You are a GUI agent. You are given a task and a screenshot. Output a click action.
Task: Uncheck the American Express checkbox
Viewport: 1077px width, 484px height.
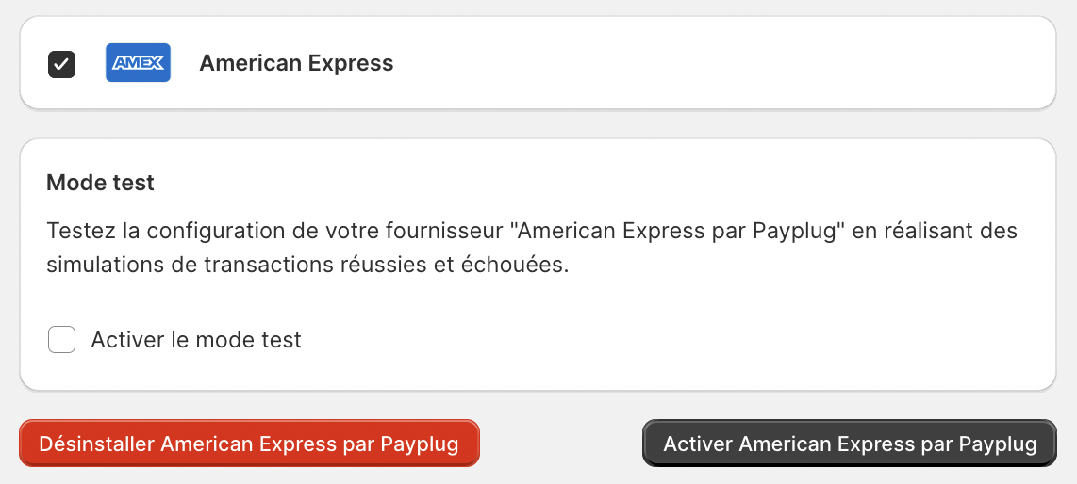coord(62,64)
